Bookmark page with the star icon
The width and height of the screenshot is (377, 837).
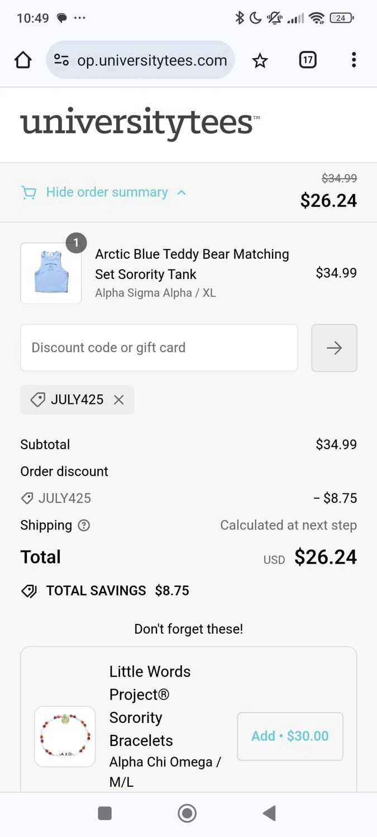click(260, 60)
